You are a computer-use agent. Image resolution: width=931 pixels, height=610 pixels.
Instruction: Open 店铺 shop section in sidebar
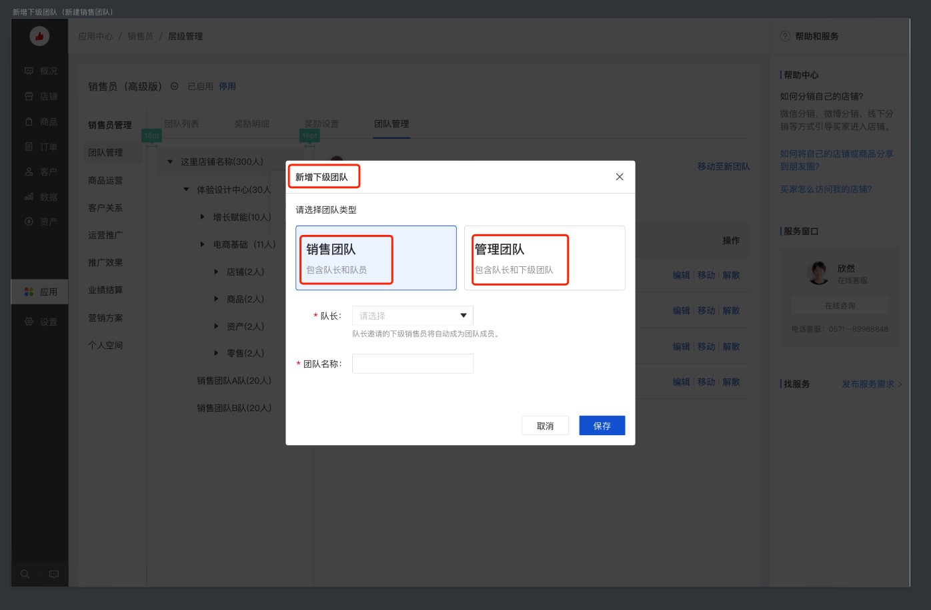[41, 96]
